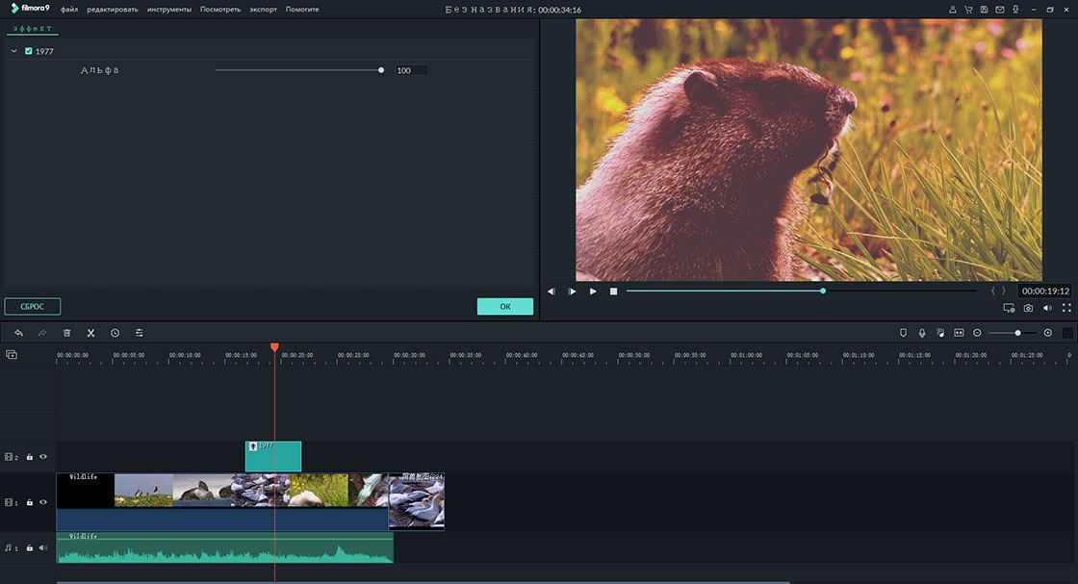
Task: Mute audio track 1 speaker icon
Action: 43,547
